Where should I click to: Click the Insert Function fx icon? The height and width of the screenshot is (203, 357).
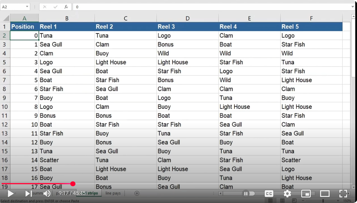[66, 7]
